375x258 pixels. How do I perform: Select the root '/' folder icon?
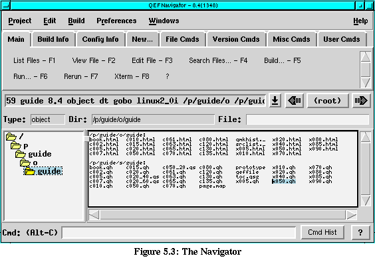11,137
